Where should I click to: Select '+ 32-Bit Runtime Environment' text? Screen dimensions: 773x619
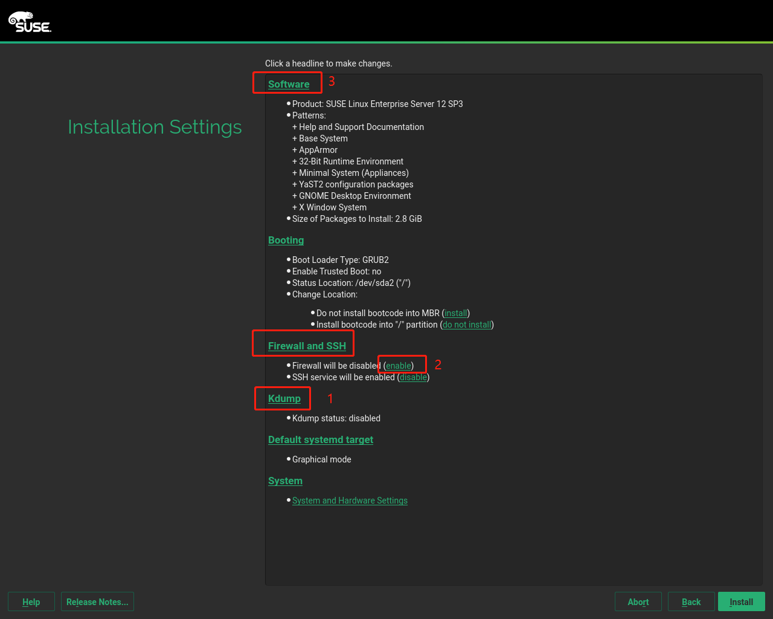(348, 161)
